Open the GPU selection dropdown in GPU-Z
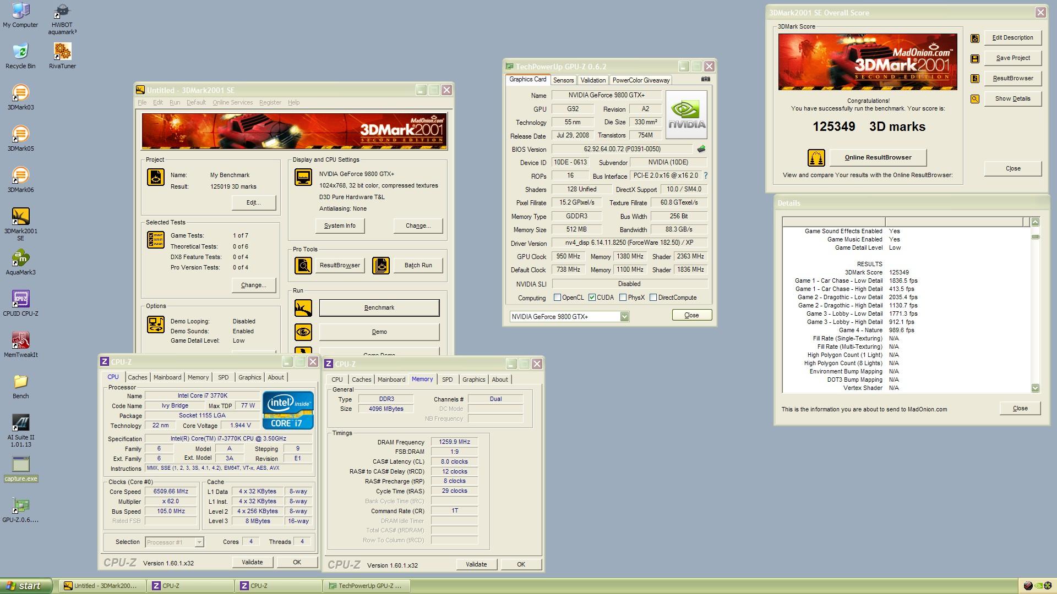This screenshot has height=594, width=1057. tap(624, 316)
